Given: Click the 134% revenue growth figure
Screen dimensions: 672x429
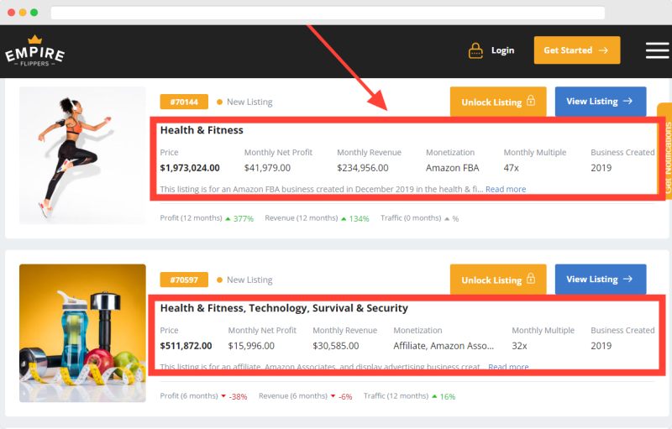Looking at the screenshot, I should click(x=360, y=219).
